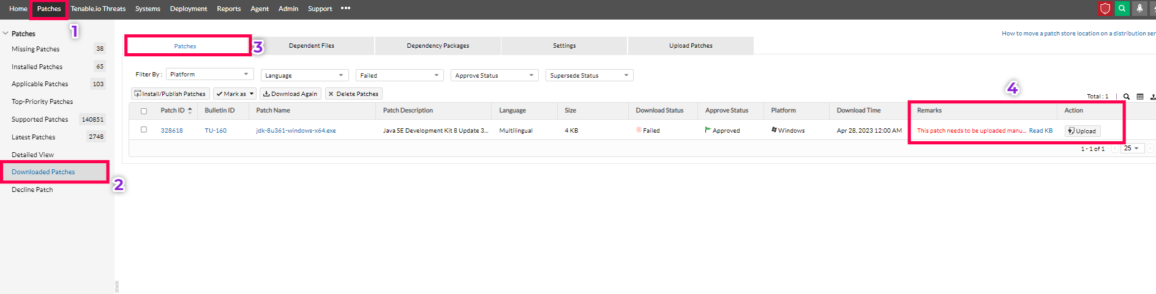Open the Agent menu
The height and width of the screenshot is (294, 1156).
coord(260,9)
